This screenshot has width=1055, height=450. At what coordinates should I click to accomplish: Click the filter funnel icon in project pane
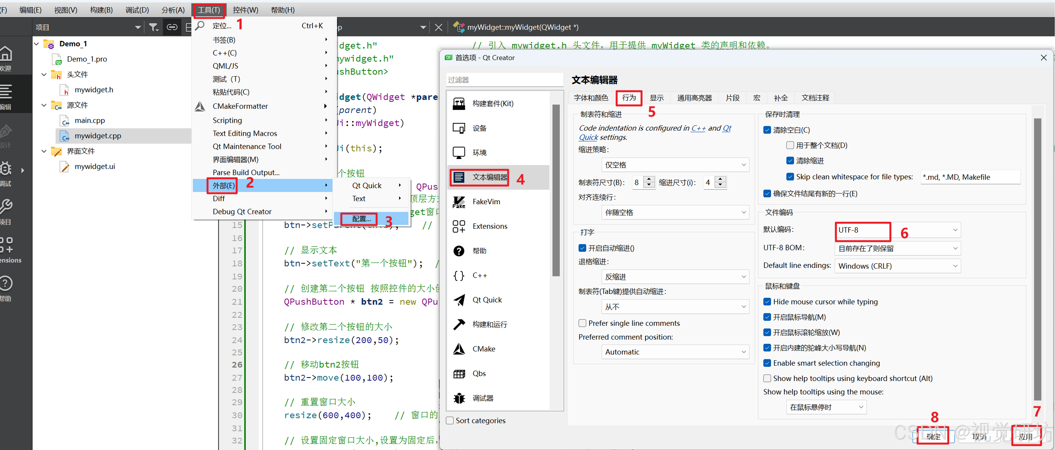153,27
